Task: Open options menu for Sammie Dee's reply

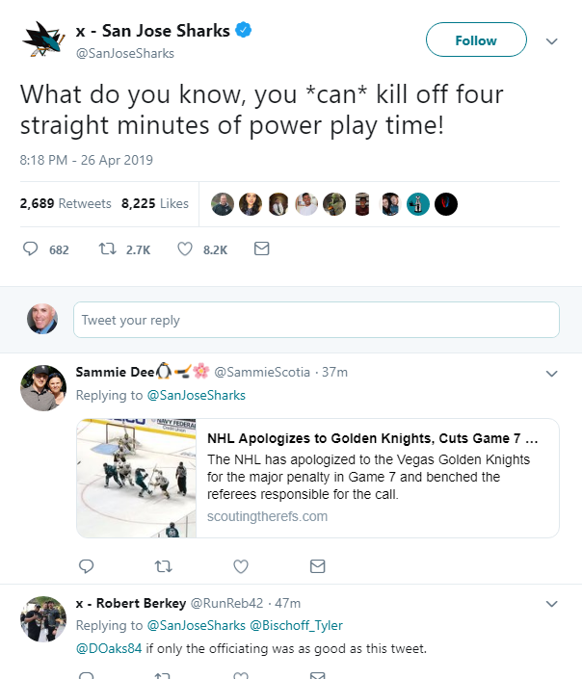Action: 552,373
